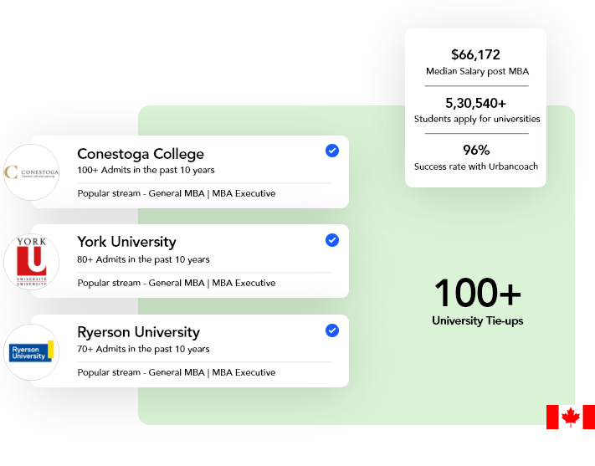Open the York University heading
Screen dimensions: 595x466
[126, 242]
